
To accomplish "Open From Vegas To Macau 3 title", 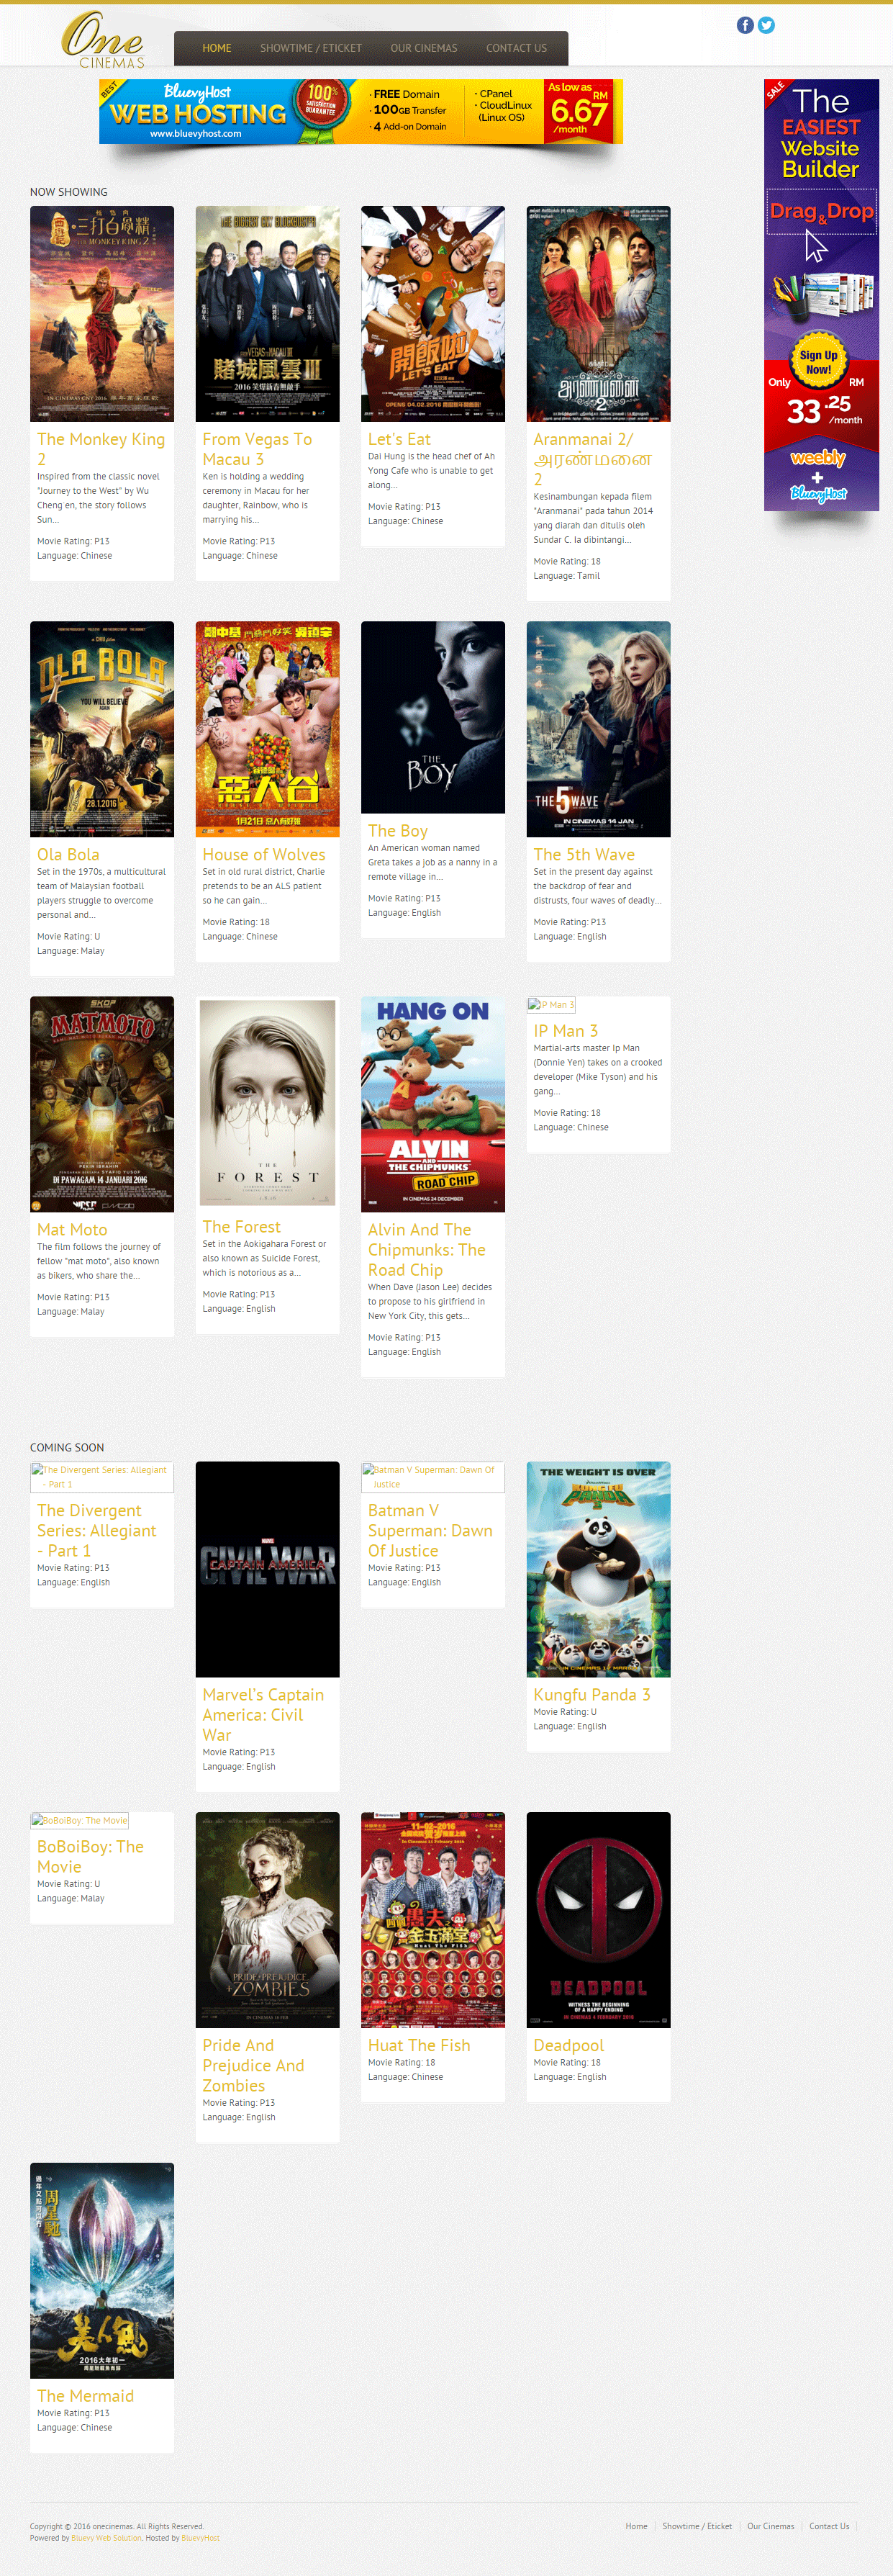I will click(257, 449).
